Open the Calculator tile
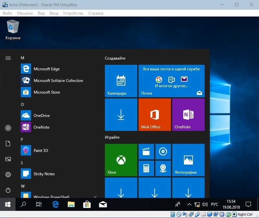Image resolution: width=259 pixels, height=218 pixels. [146, 168]
